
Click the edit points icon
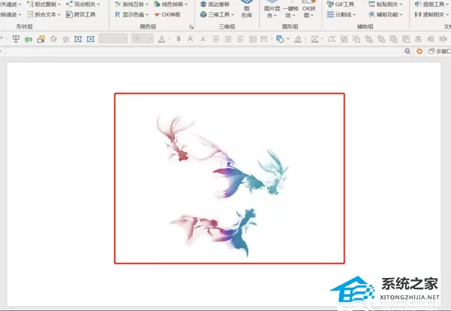(331, 39)
